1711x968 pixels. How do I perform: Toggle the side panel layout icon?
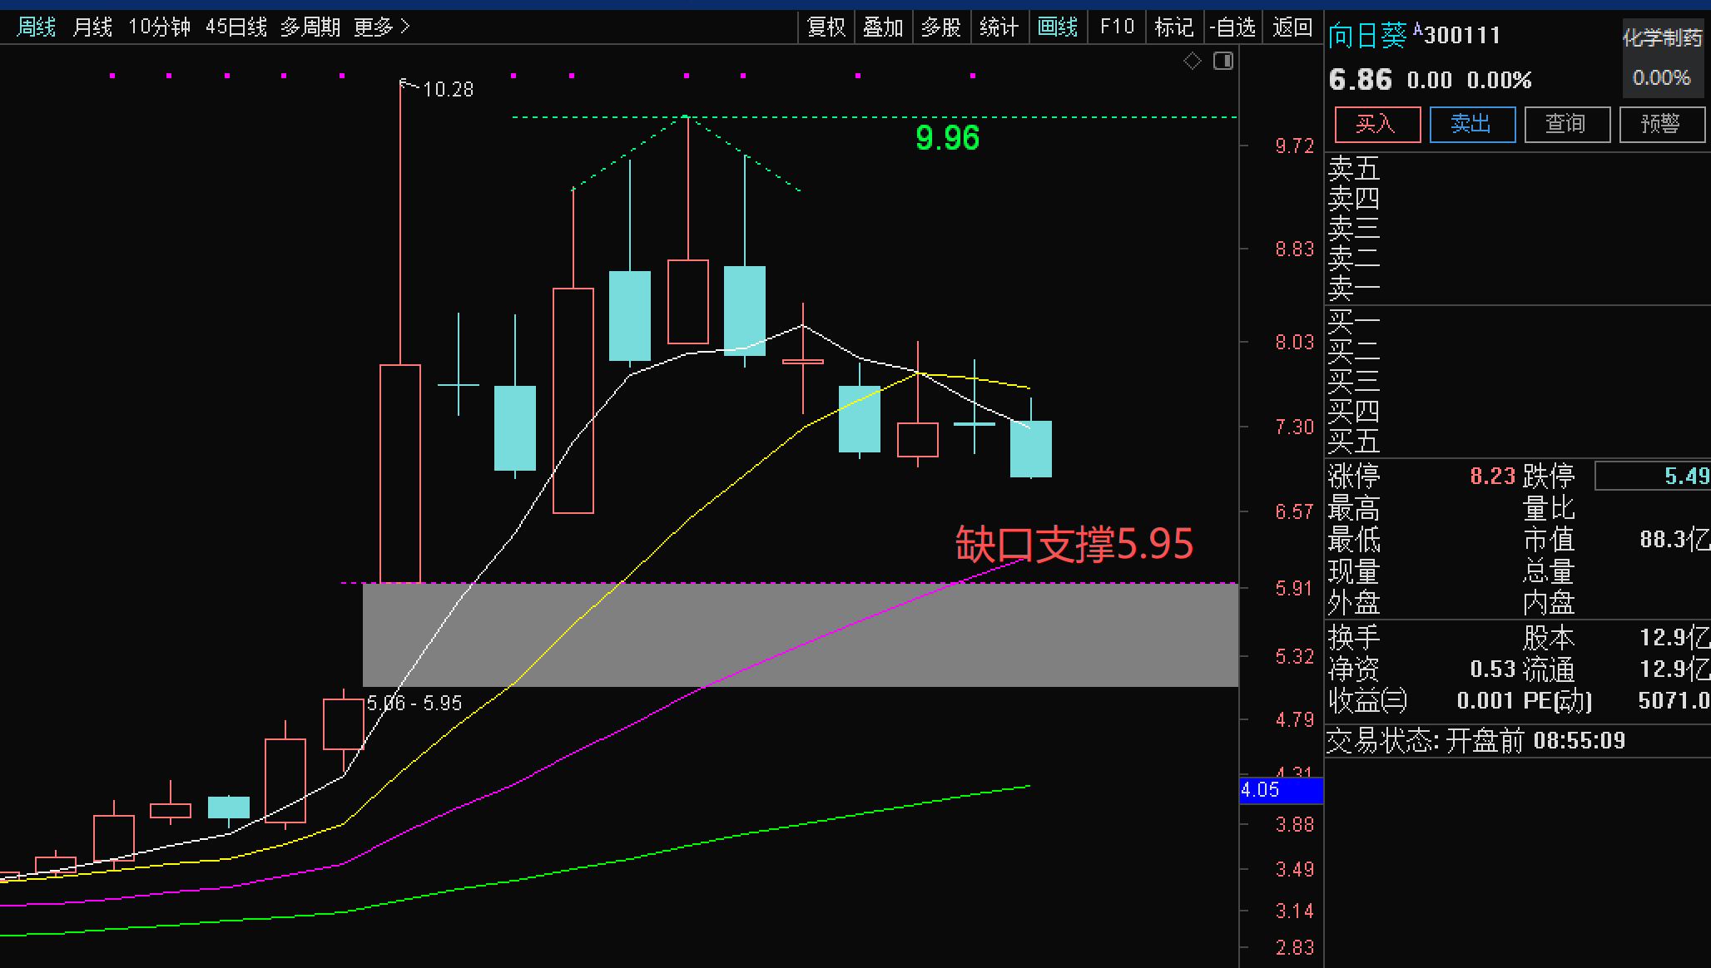(x=1223, y=61)
